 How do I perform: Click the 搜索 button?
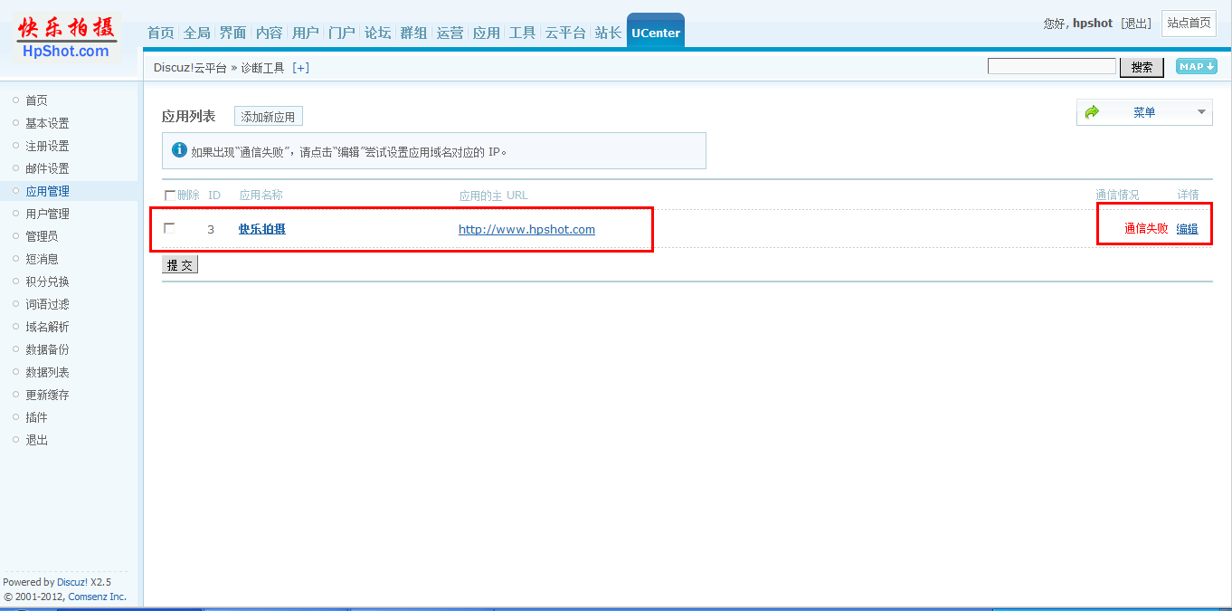(1142, 67)
